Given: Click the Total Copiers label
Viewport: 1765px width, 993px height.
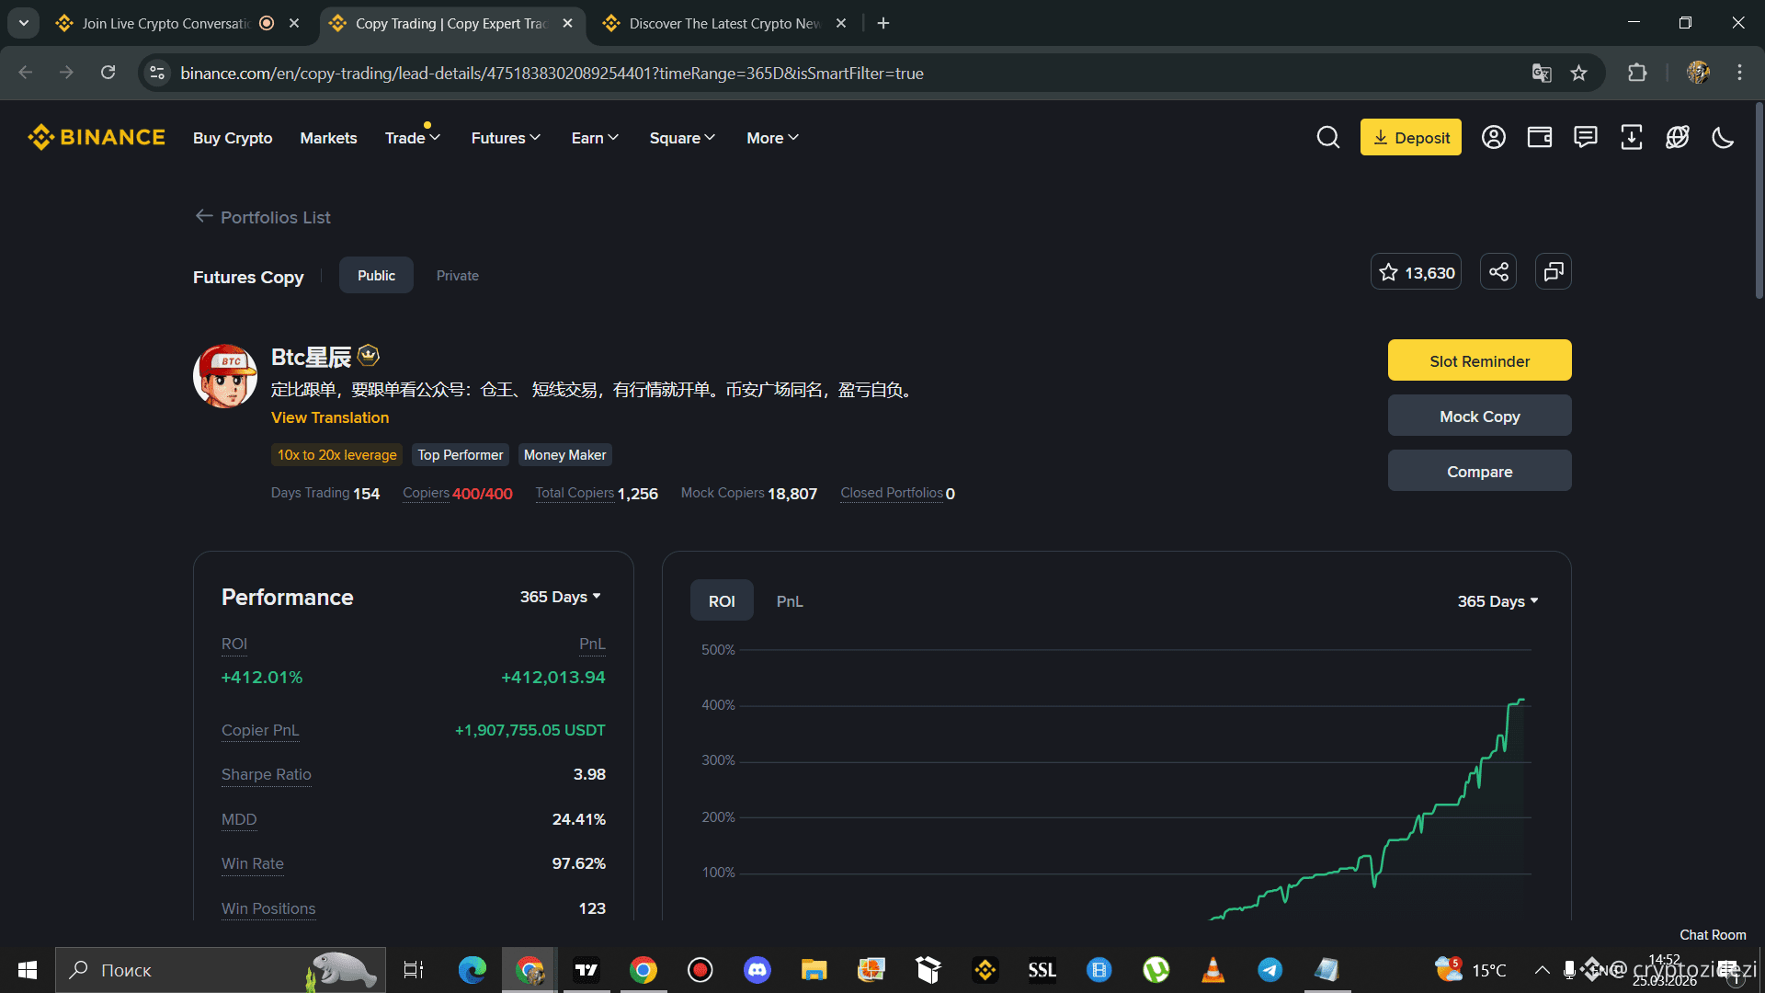Looking at the screenshot, I should pos(575,493).
